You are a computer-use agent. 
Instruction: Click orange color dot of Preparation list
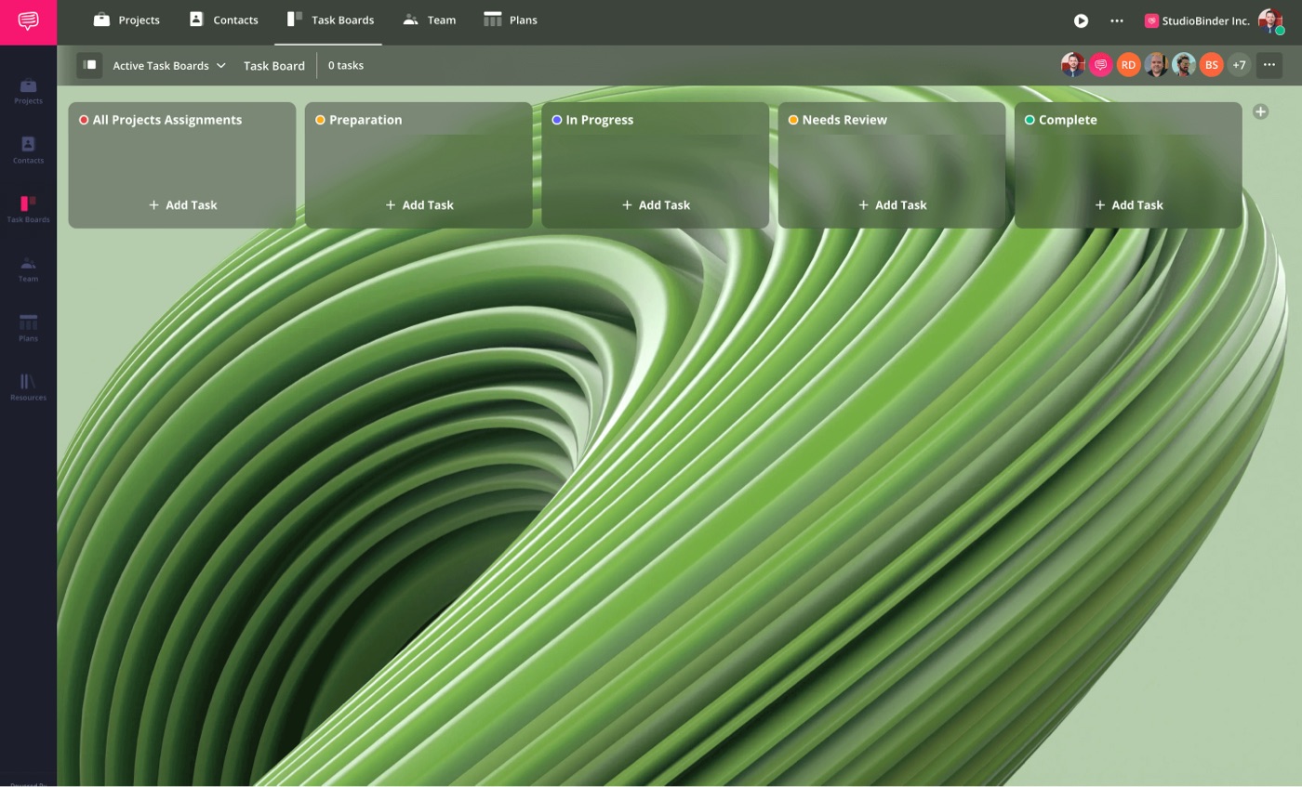pos(320,120)
